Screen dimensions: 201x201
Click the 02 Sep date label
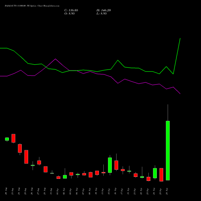point(64,191)
